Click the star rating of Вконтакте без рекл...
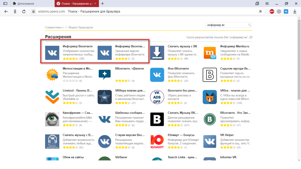The image size is (301, 169). coord(175,103)
